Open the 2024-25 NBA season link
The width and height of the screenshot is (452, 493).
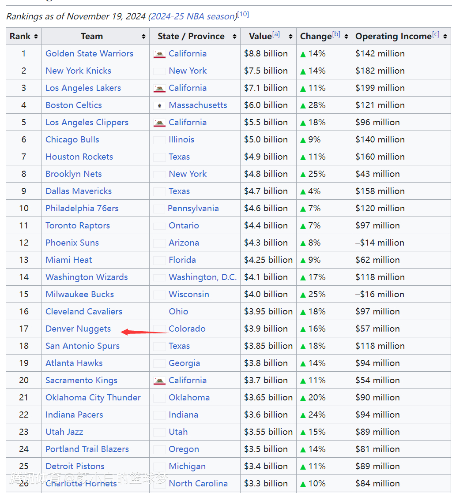click(192, 16)
